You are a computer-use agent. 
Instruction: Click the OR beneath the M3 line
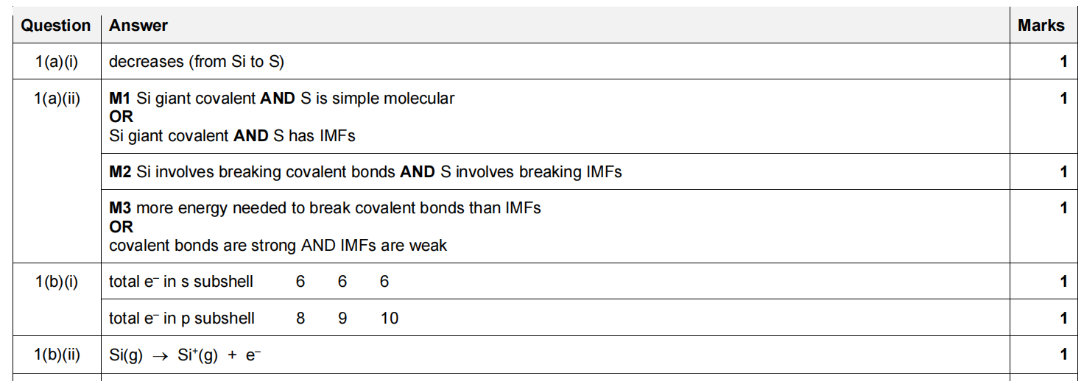(121, 227)
